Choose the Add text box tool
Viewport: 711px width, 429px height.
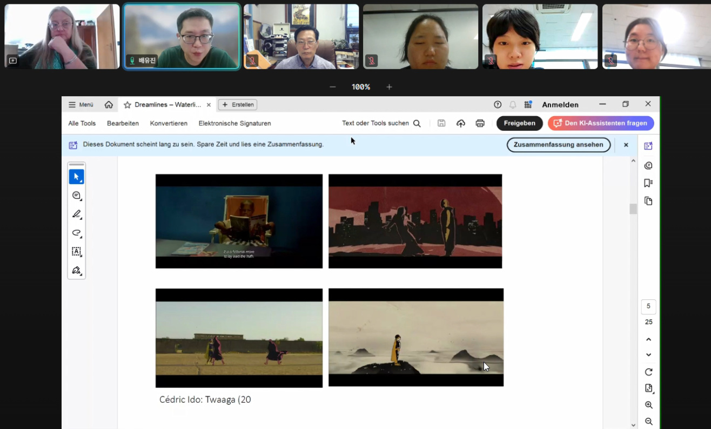click(76, 251)
